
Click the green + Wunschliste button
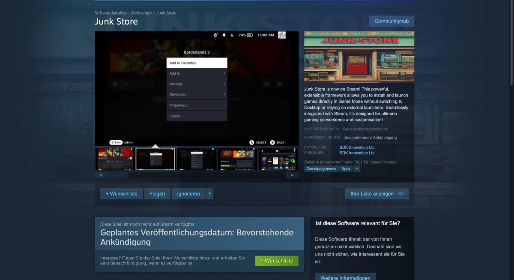pyautogui.click(x=277, y=261)
